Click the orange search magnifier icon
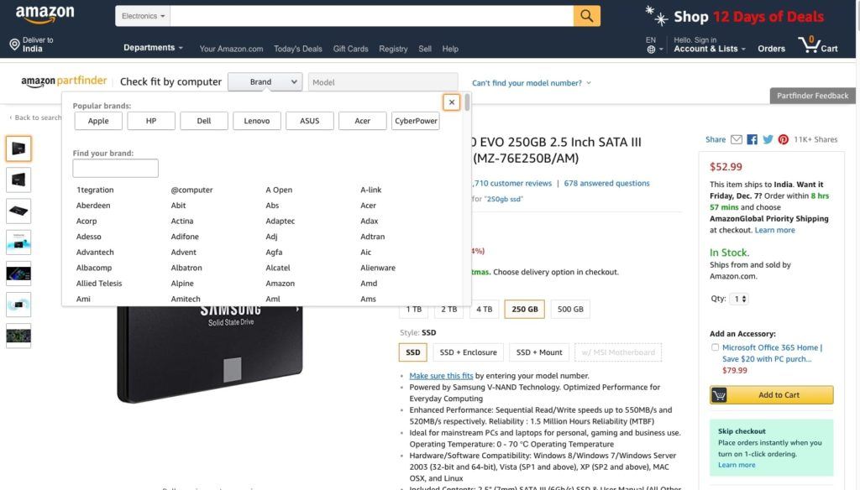Screen dimensions: 860x490 [x=585, y=15]
